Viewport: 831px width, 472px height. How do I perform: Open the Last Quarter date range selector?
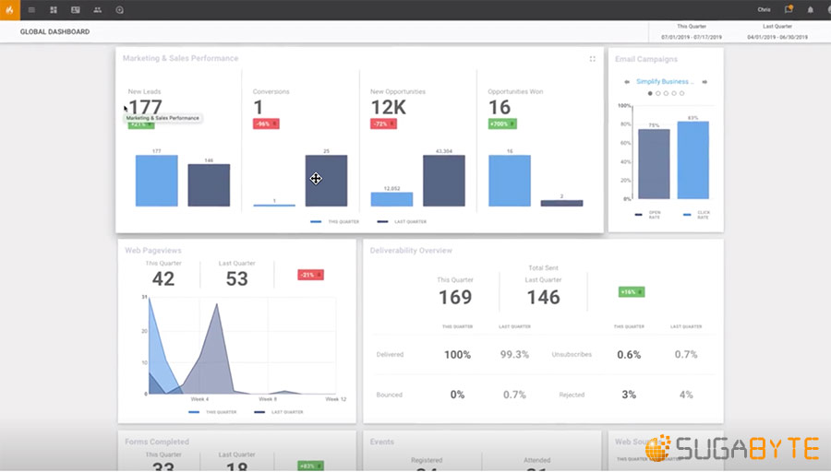(777, 31)
